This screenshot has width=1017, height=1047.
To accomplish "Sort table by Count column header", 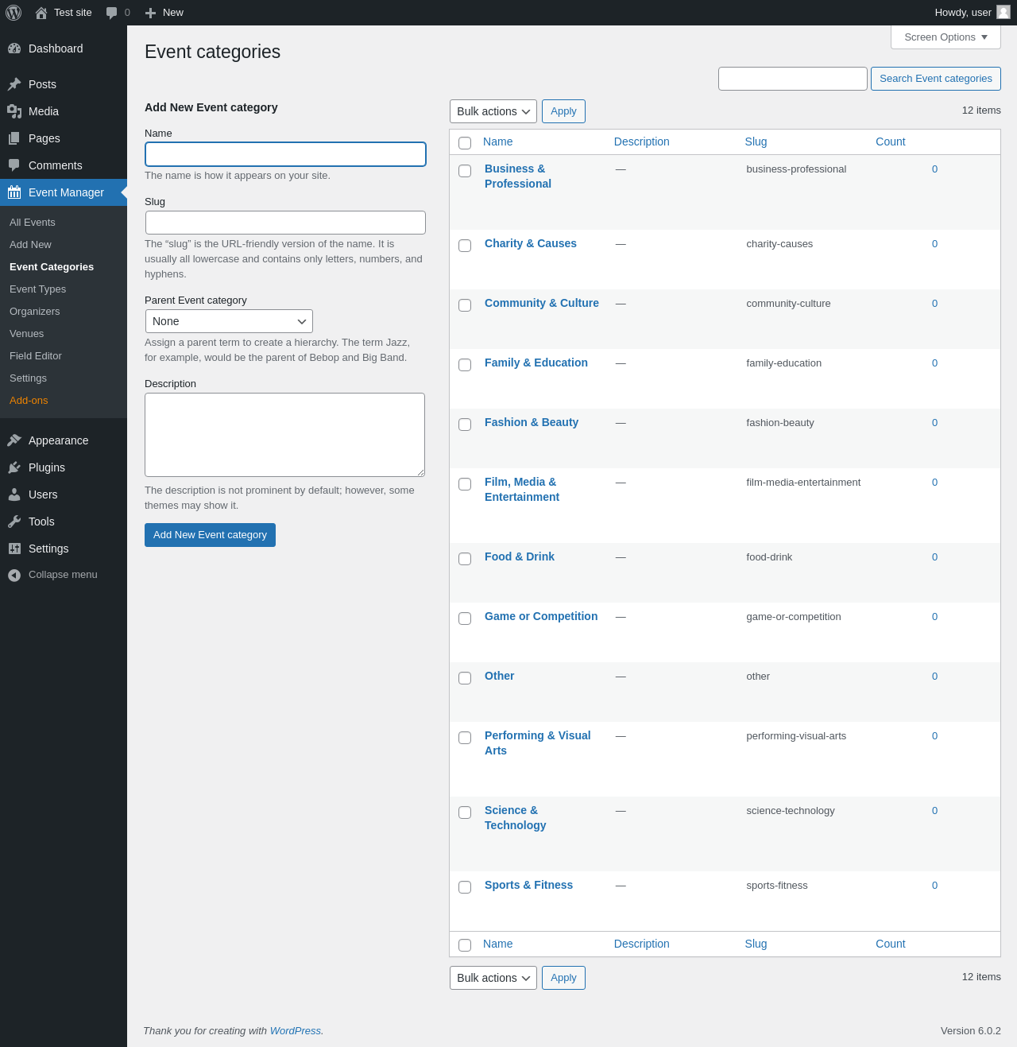I will [891, 142].
